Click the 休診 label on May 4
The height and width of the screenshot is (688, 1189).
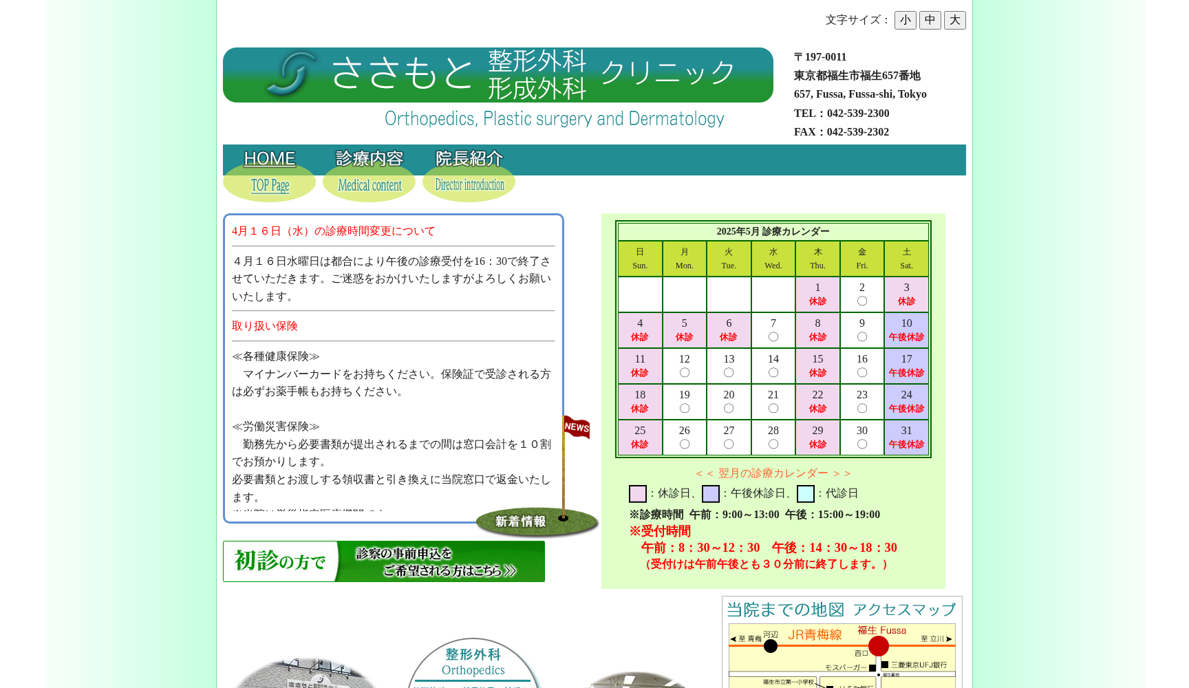[x=640, y=337]
